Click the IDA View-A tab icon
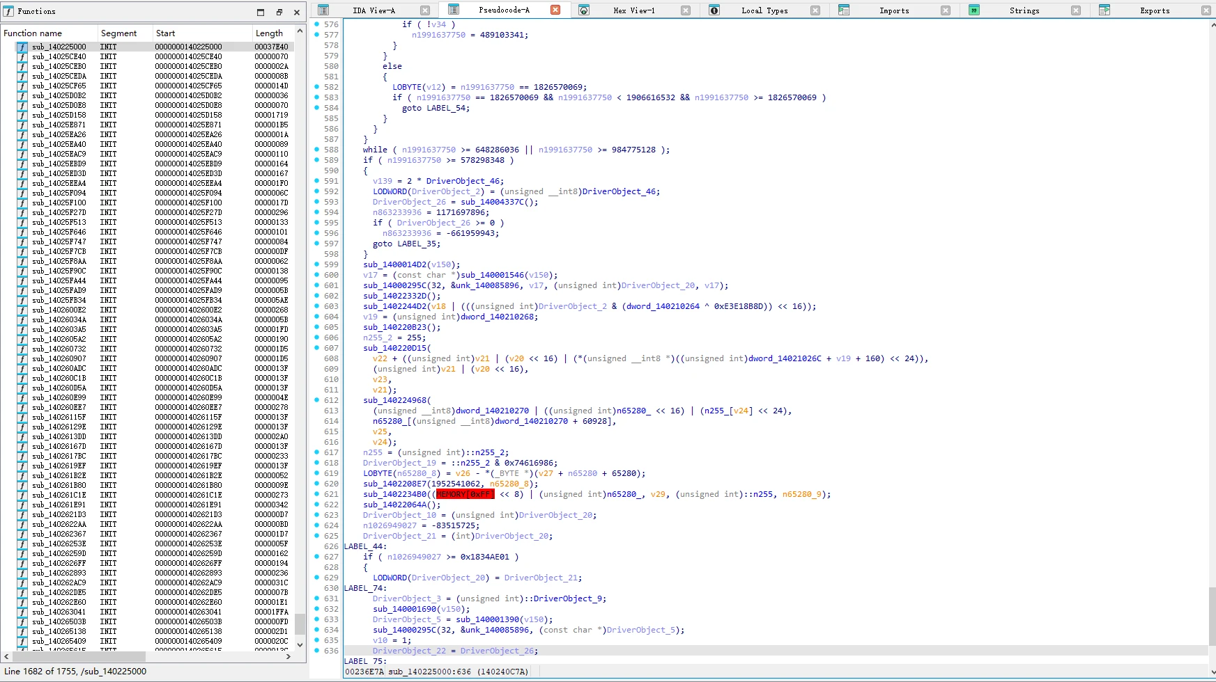1216x682 pixels. click(323, 10)
